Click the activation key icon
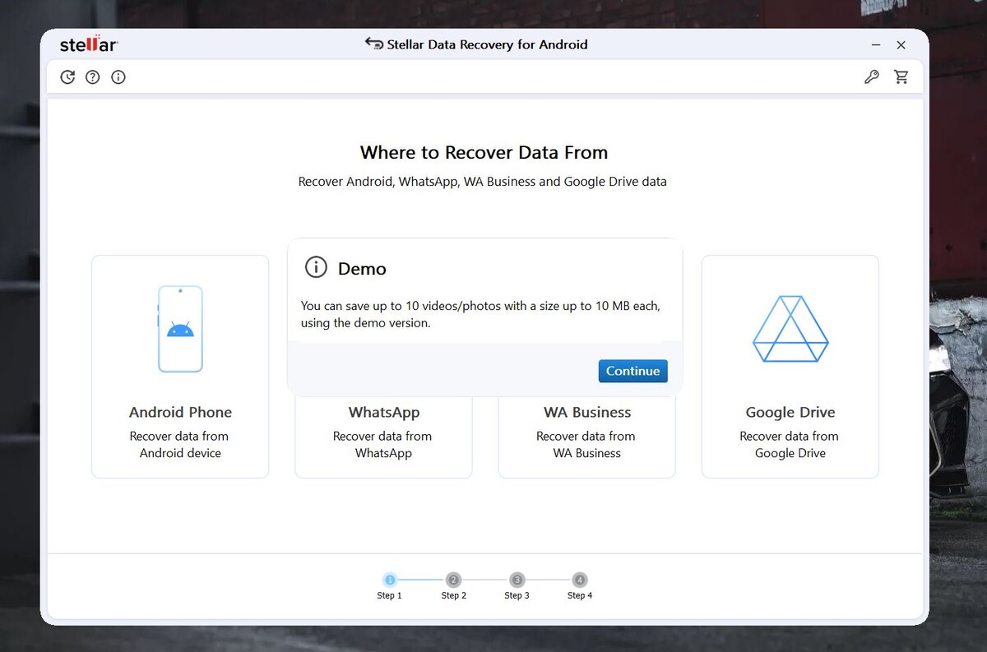Viewport: 987px width, 652px height. 872,77
